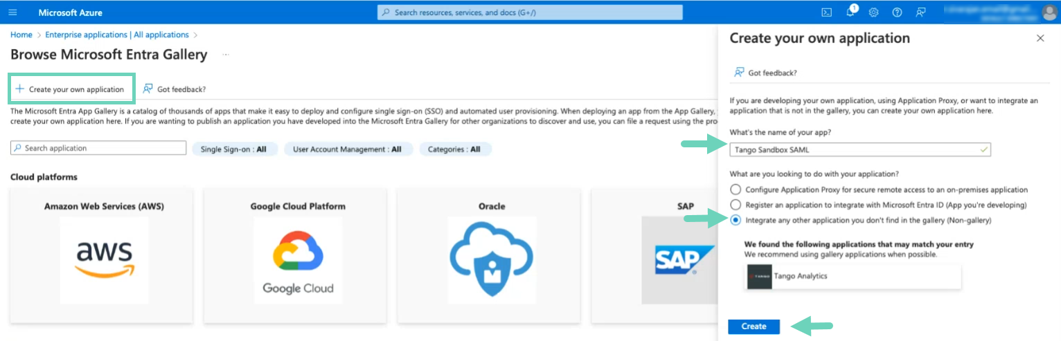Select Configure Application Proxy option
The width and height of the screenshot is (1061, 341).
[x=735, y=190]
